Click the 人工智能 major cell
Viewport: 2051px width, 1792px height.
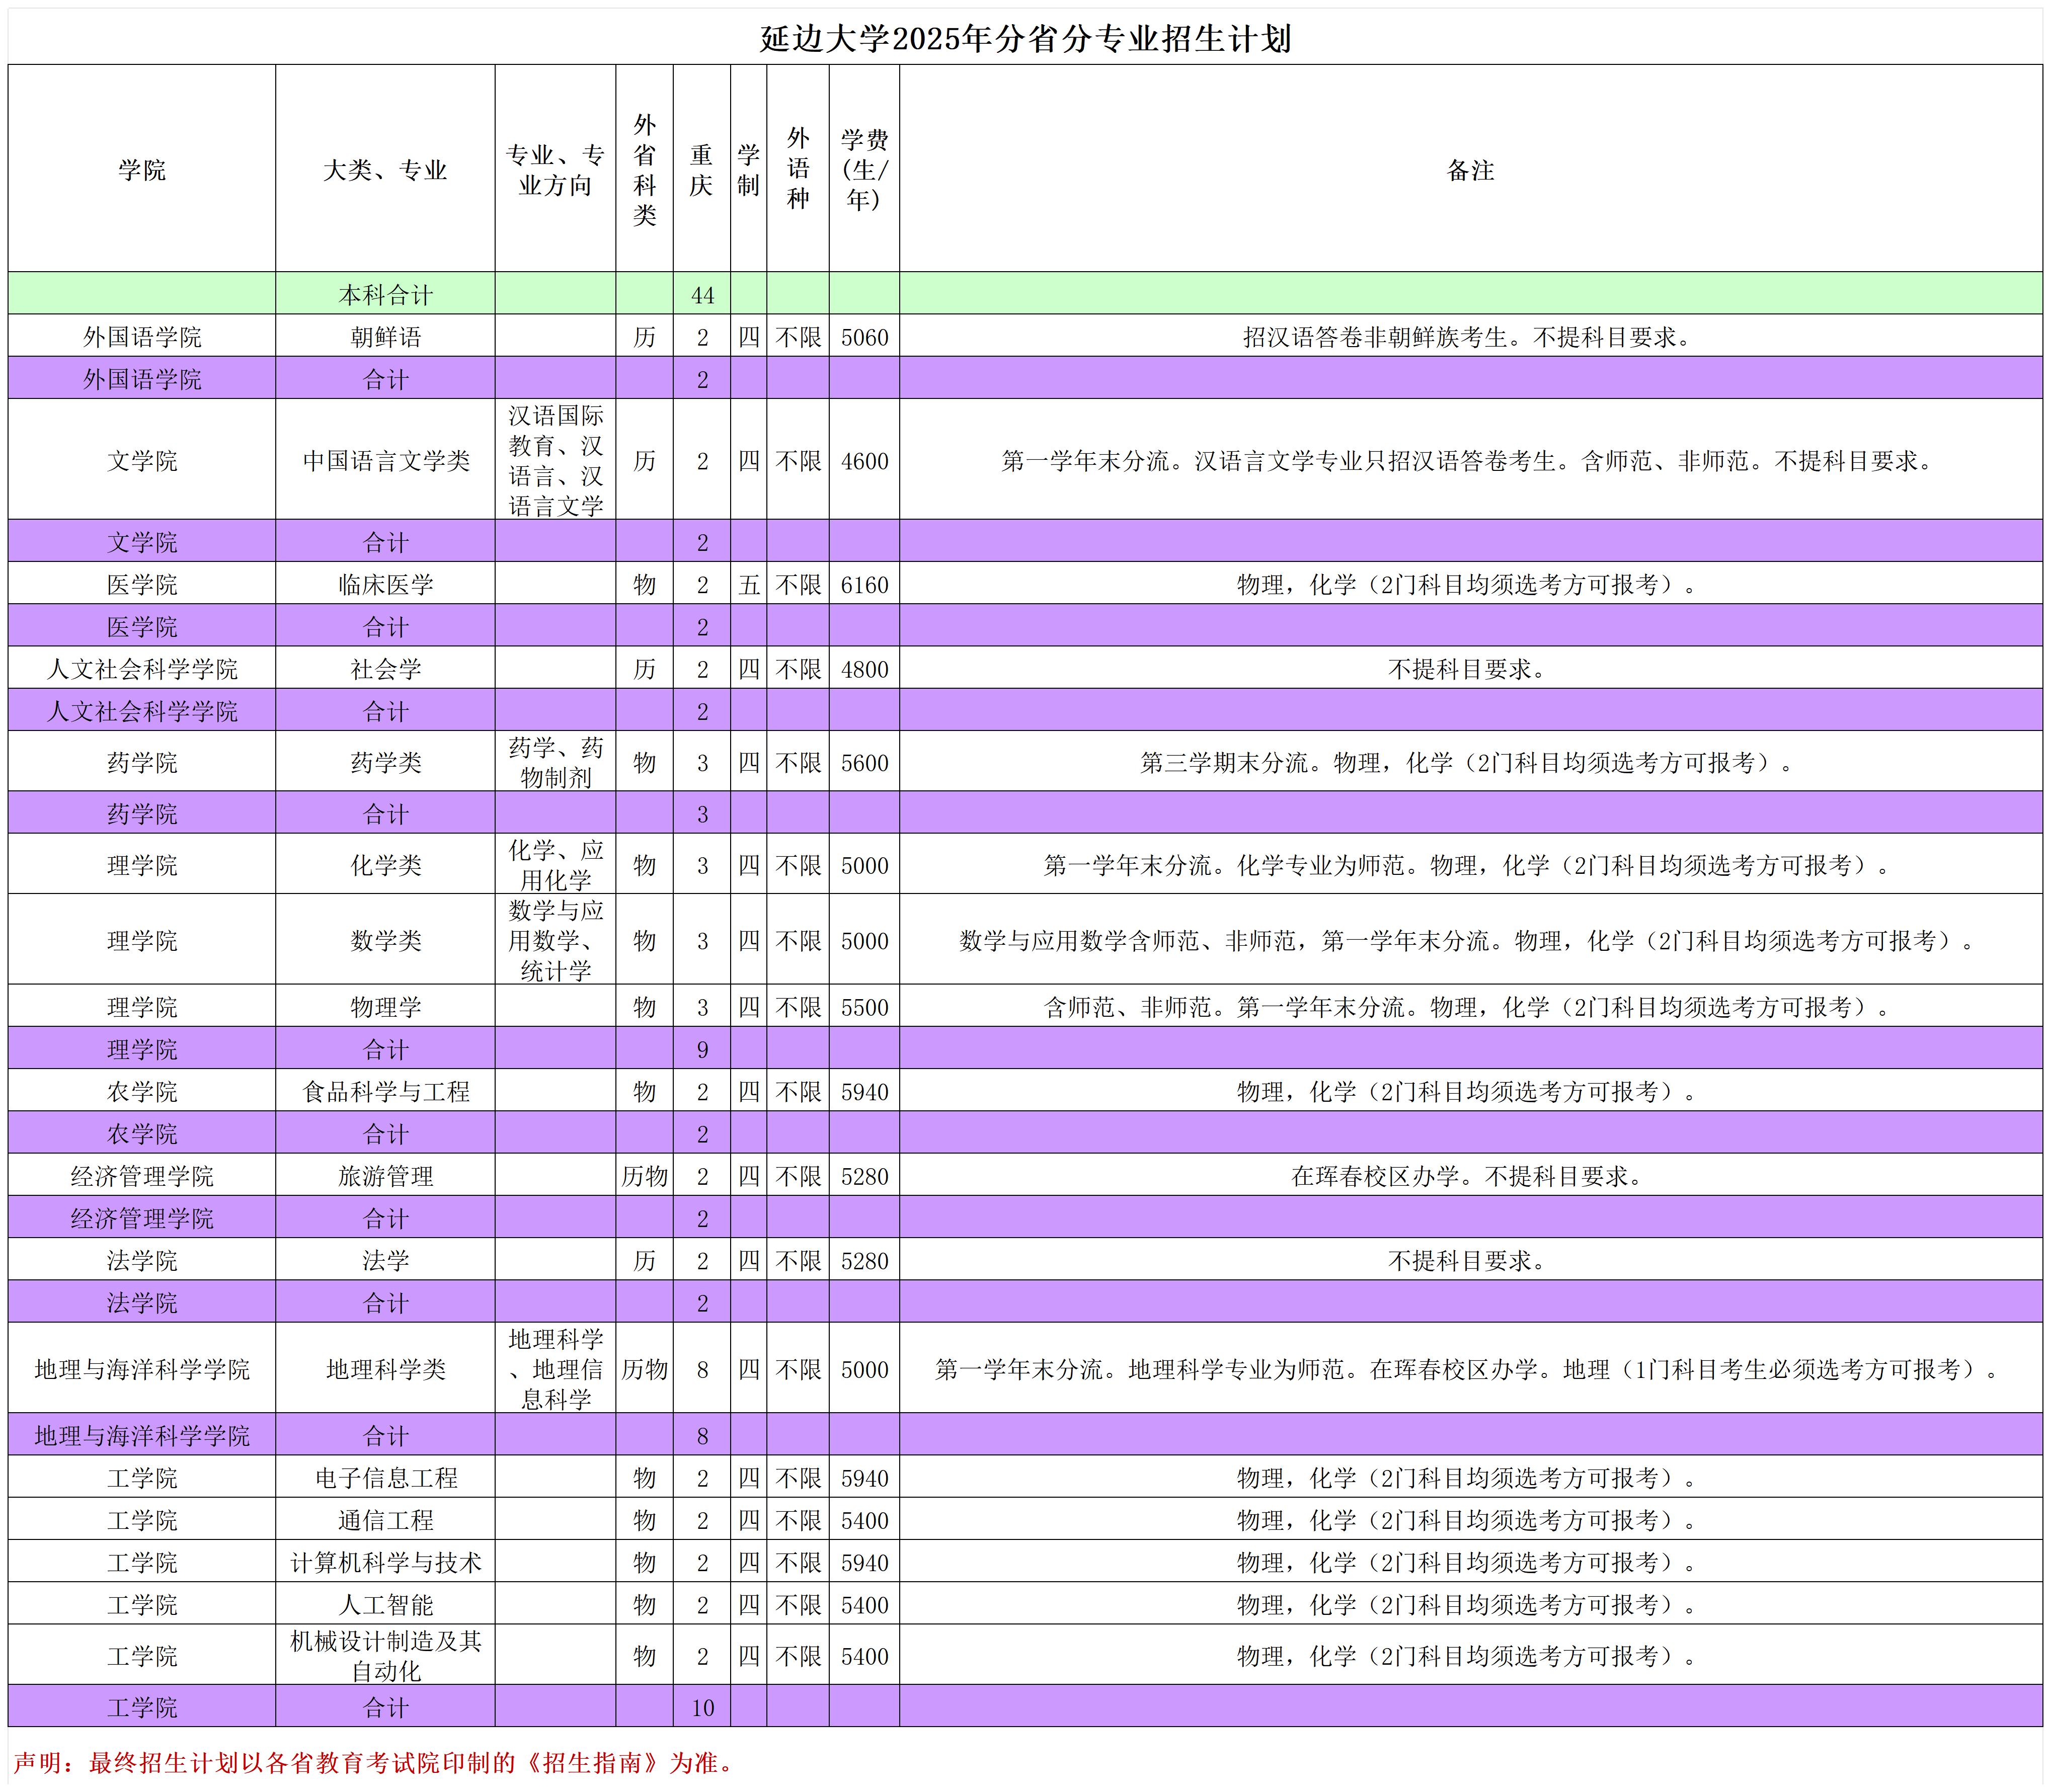385,1603
